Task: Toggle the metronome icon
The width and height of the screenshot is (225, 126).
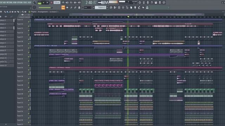Action: (63, 2)
